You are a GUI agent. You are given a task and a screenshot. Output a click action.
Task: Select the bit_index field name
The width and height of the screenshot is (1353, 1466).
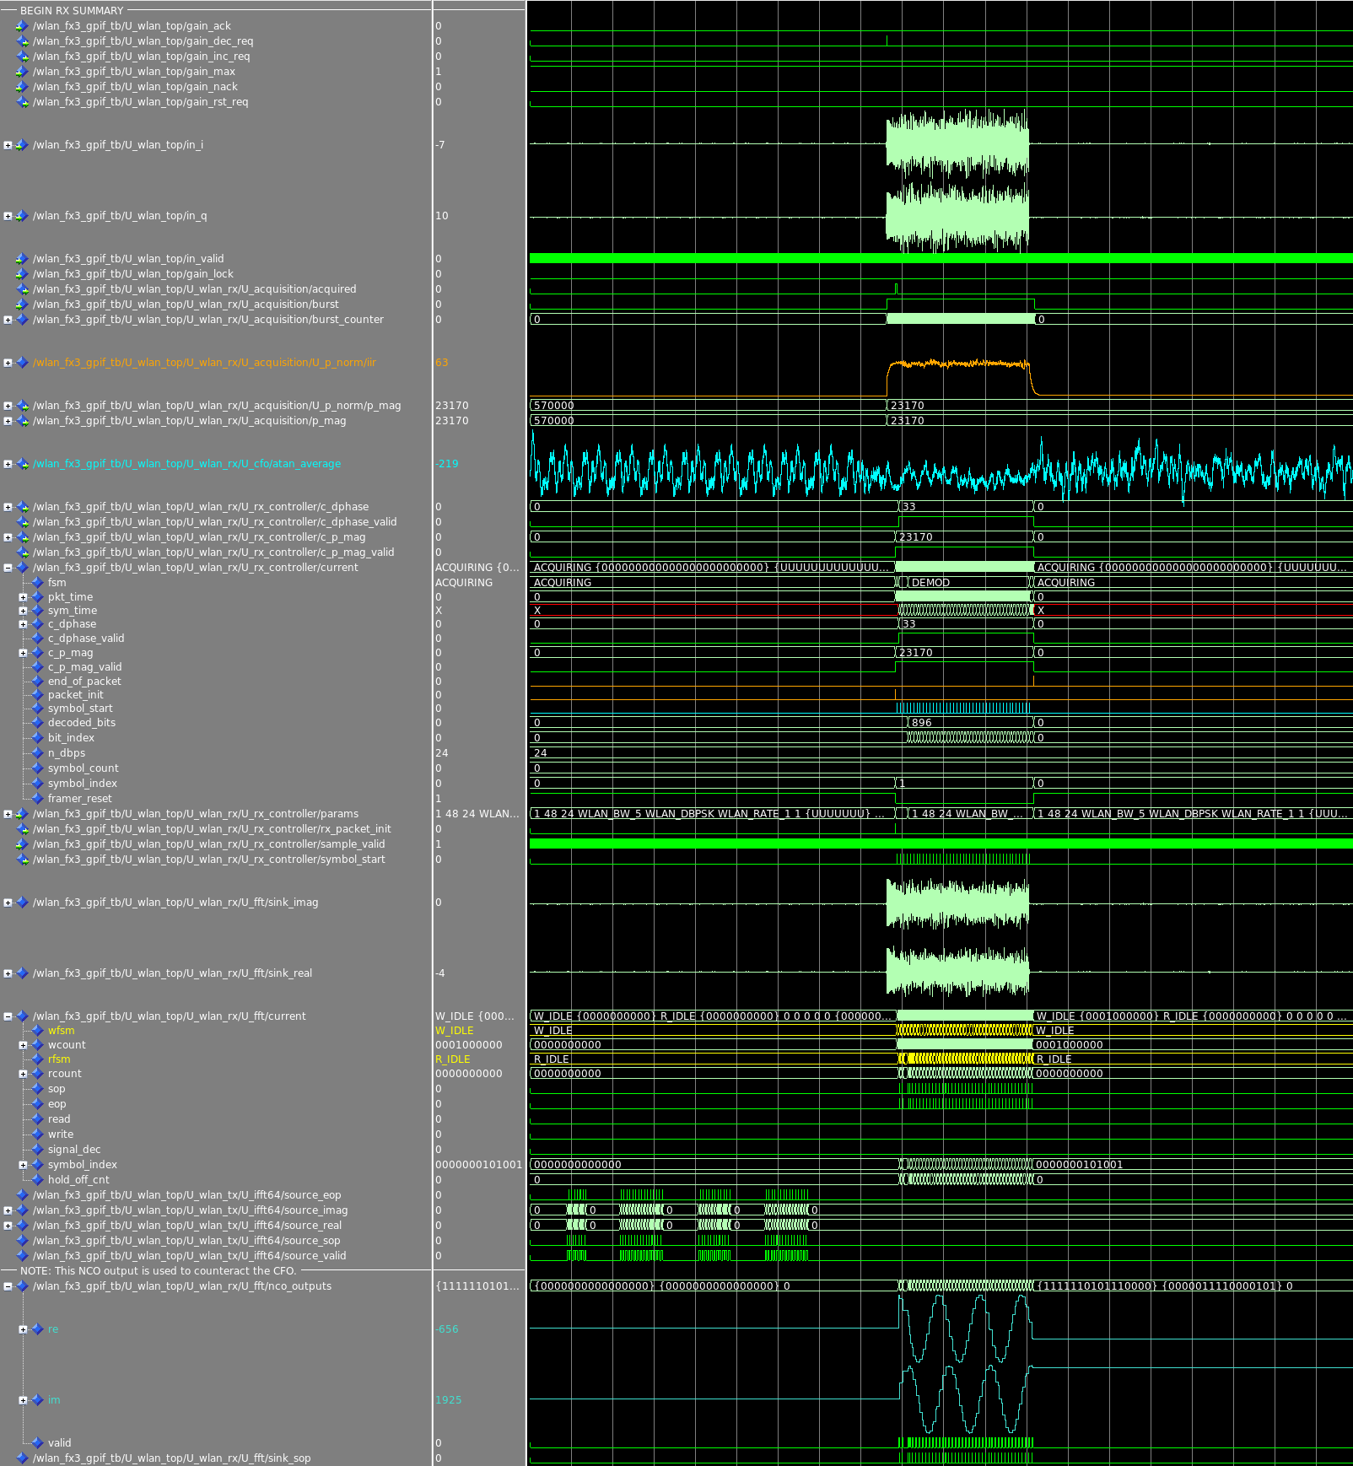(x=71, y=738)
